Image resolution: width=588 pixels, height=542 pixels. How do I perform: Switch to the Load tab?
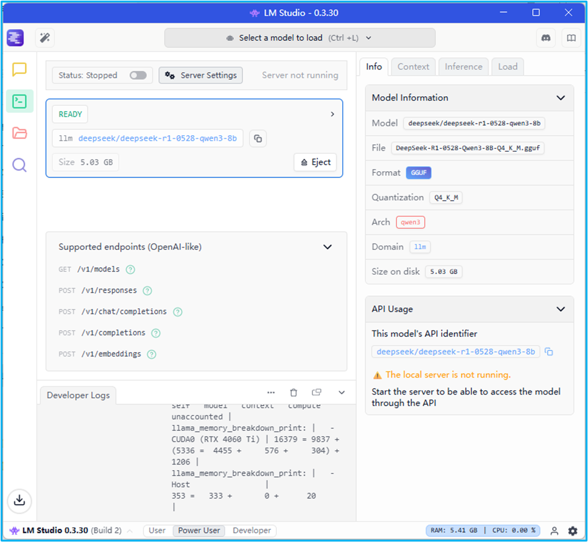pyautogui.click(x=508, y=67)
